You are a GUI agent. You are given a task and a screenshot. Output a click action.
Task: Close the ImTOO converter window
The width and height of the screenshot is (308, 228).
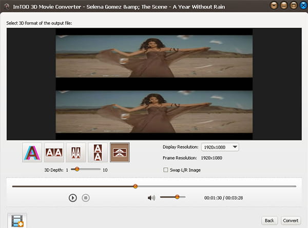click(304, 6)
